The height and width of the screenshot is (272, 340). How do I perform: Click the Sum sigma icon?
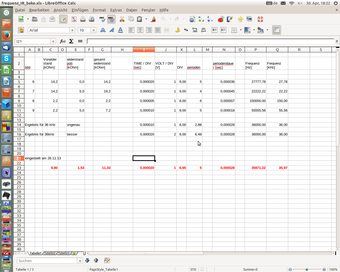point(71,41)
